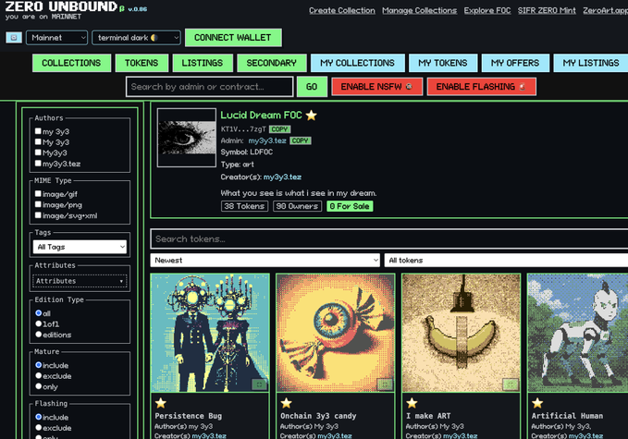
Task: Switch to the TOKENS tab
Action: coord(142,63)
